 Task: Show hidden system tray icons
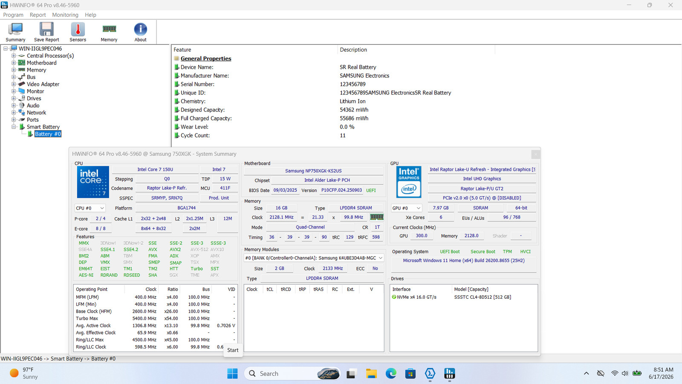pyautogui.click(x=587, y=374)
